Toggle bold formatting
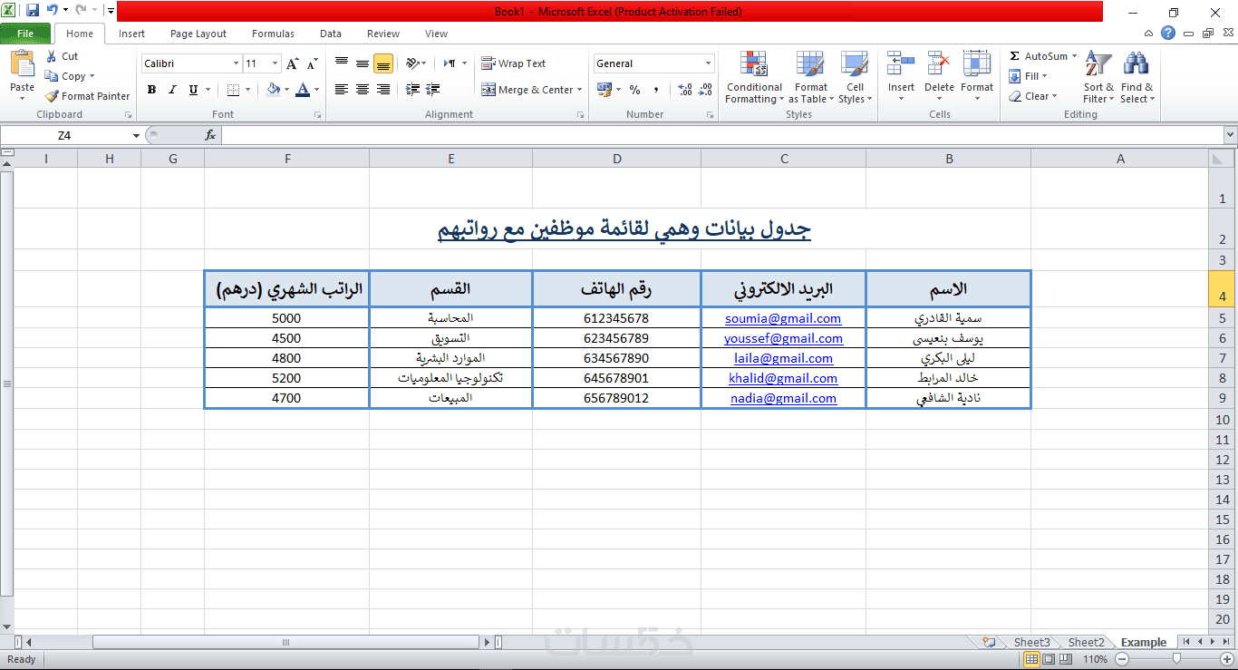Image resolution: width=1238 pixels, height=670 pixels. click(151, 90)
